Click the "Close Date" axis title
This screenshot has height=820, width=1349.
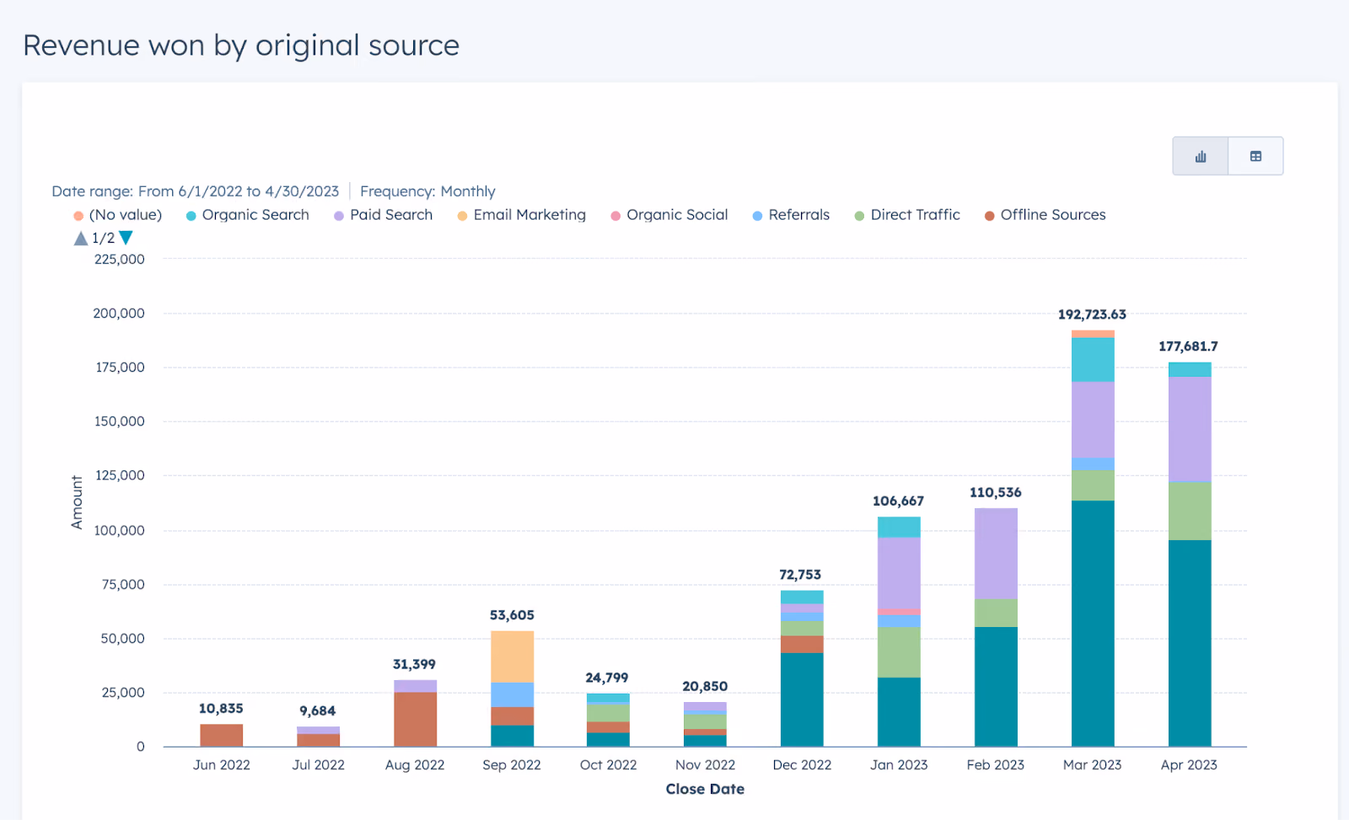(x=705, y=790)
